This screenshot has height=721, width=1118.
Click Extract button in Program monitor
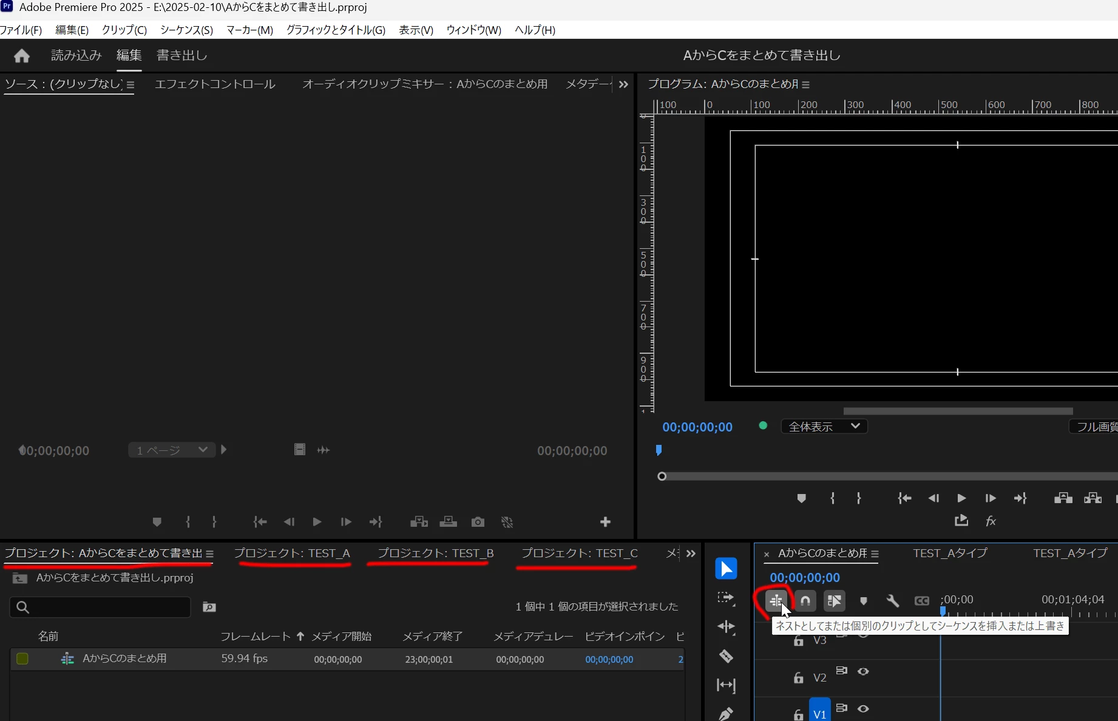[x=1093, y=498]
